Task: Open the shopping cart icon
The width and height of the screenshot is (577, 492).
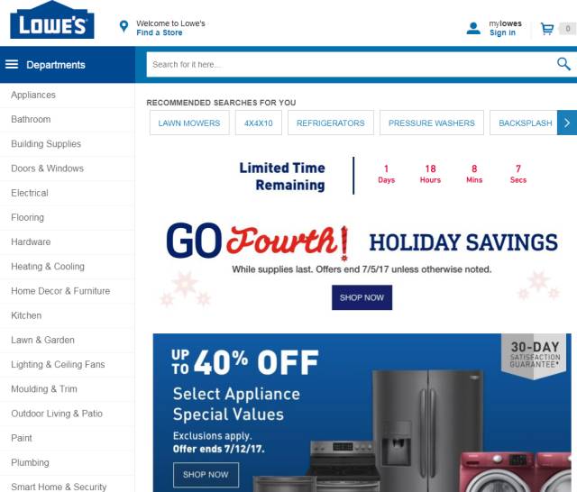Action: click(x=547, y=29)
